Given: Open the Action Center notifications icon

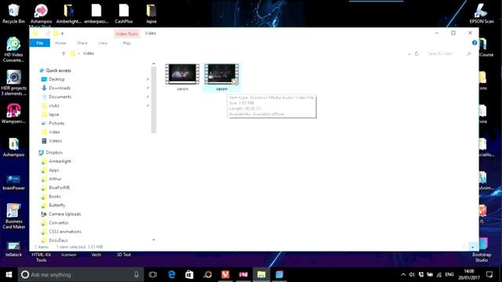Looking at the screenshot, I should point(489,274).
